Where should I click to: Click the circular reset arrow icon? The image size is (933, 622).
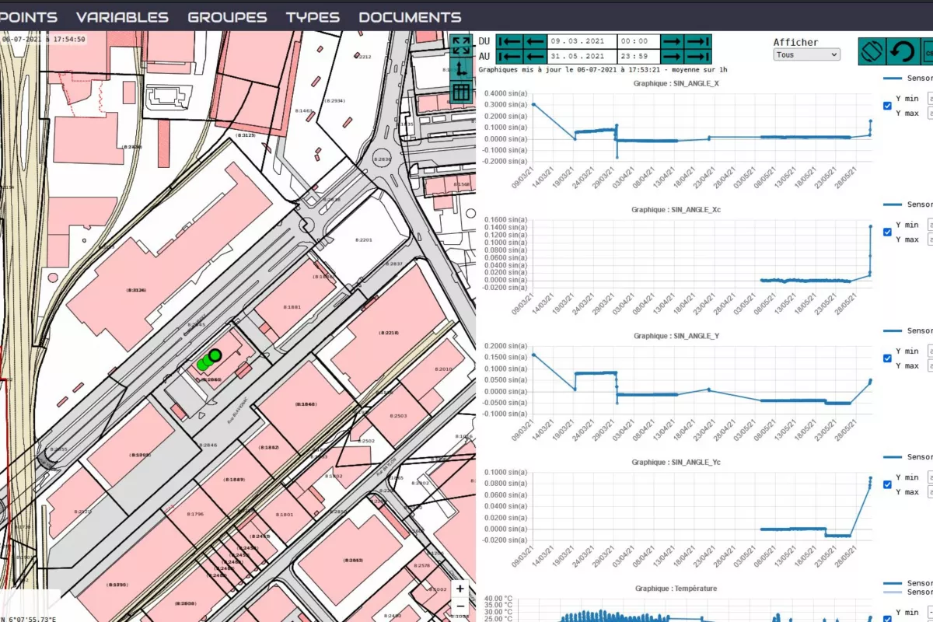click(x=902, y=51)
